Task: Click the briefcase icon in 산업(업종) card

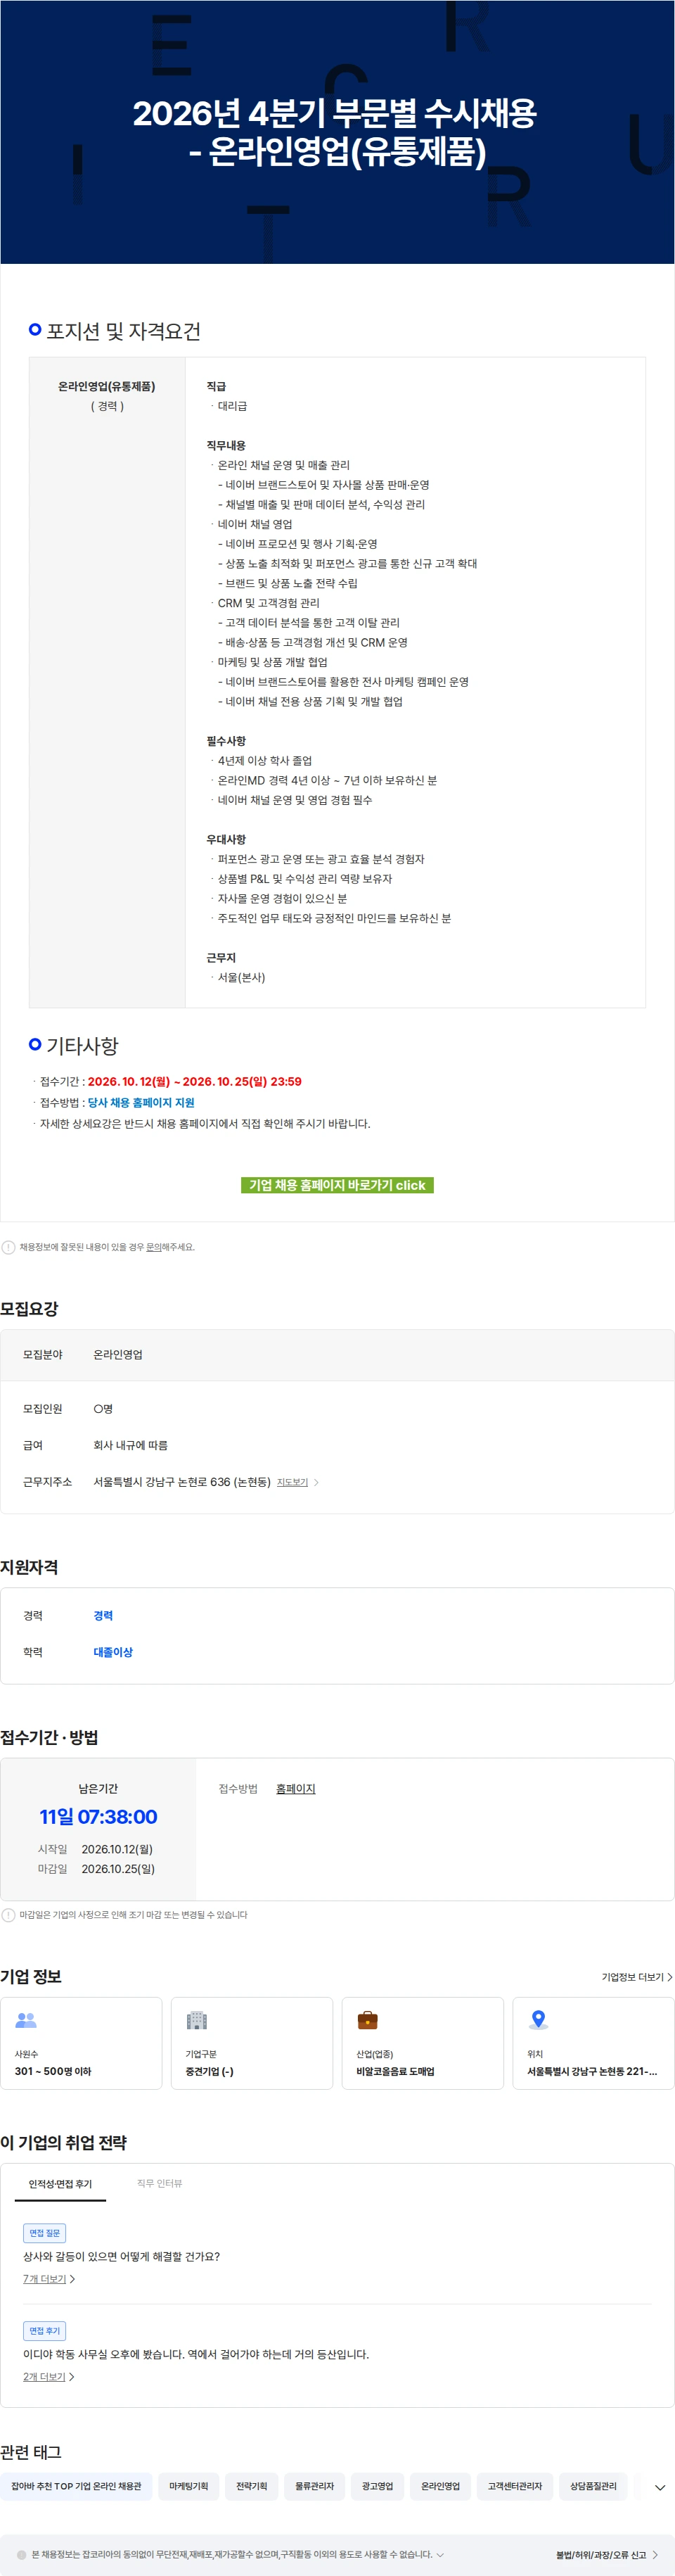Action: tap(368, 2020)
